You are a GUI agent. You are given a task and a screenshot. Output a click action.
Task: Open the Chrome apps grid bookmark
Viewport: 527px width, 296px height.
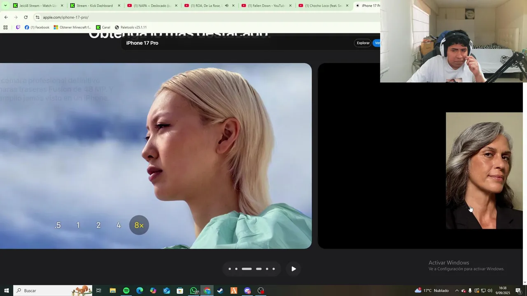[5, 28]
